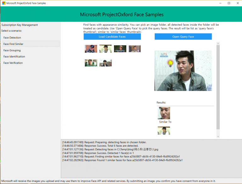Switch to the Face Grouping scenario
Screen dimensions: 242x184
coord(12,50)
